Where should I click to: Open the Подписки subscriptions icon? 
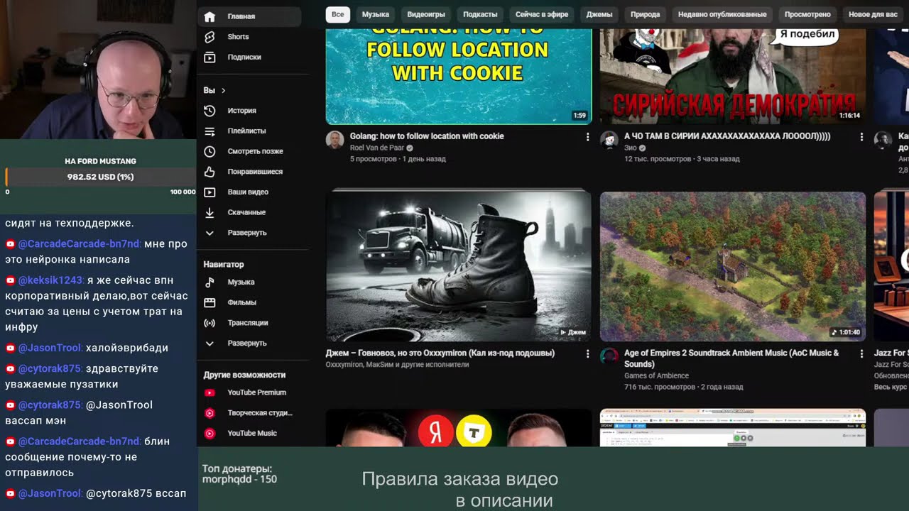pyautogui.click(x=209, y=57)
